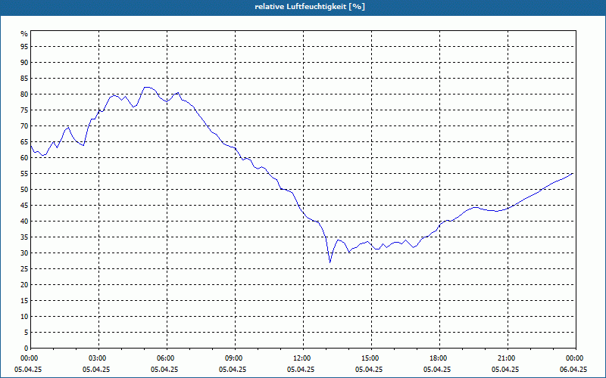Click the humidity curve's lowest dip point

[x=330, y=262]
